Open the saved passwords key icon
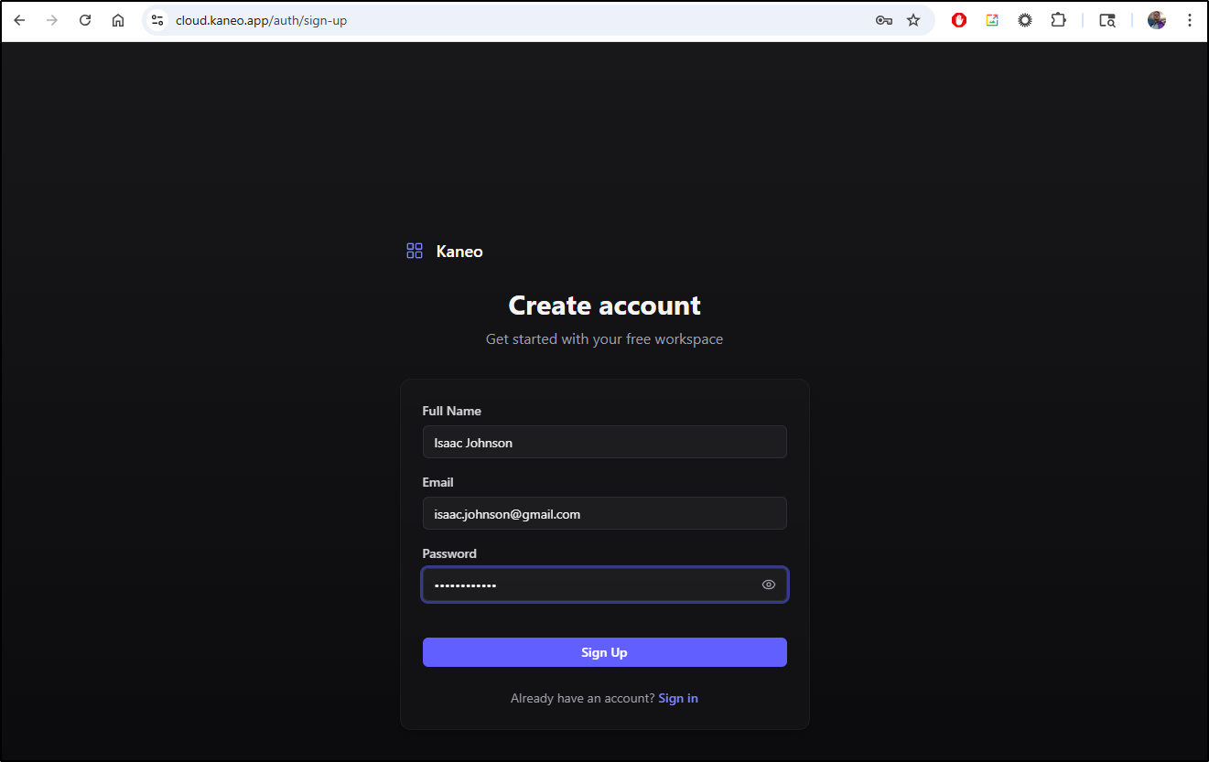Screen dimensions: 1209x762 pyautogui.click(x=883, y=20)
